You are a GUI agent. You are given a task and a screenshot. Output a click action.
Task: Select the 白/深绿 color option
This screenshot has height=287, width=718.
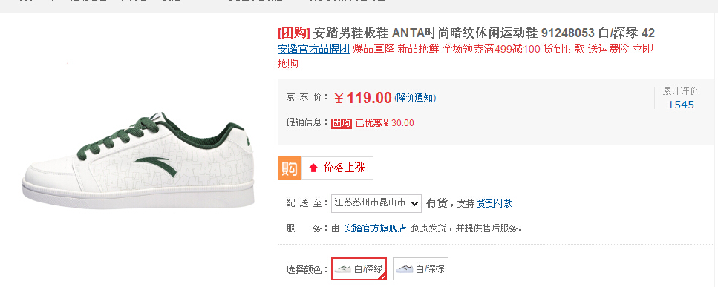359,268
